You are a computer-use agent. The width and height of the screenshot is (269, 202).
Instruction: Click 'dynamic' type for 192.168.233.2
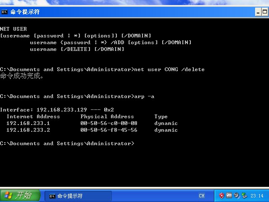[x=166, y=130]
